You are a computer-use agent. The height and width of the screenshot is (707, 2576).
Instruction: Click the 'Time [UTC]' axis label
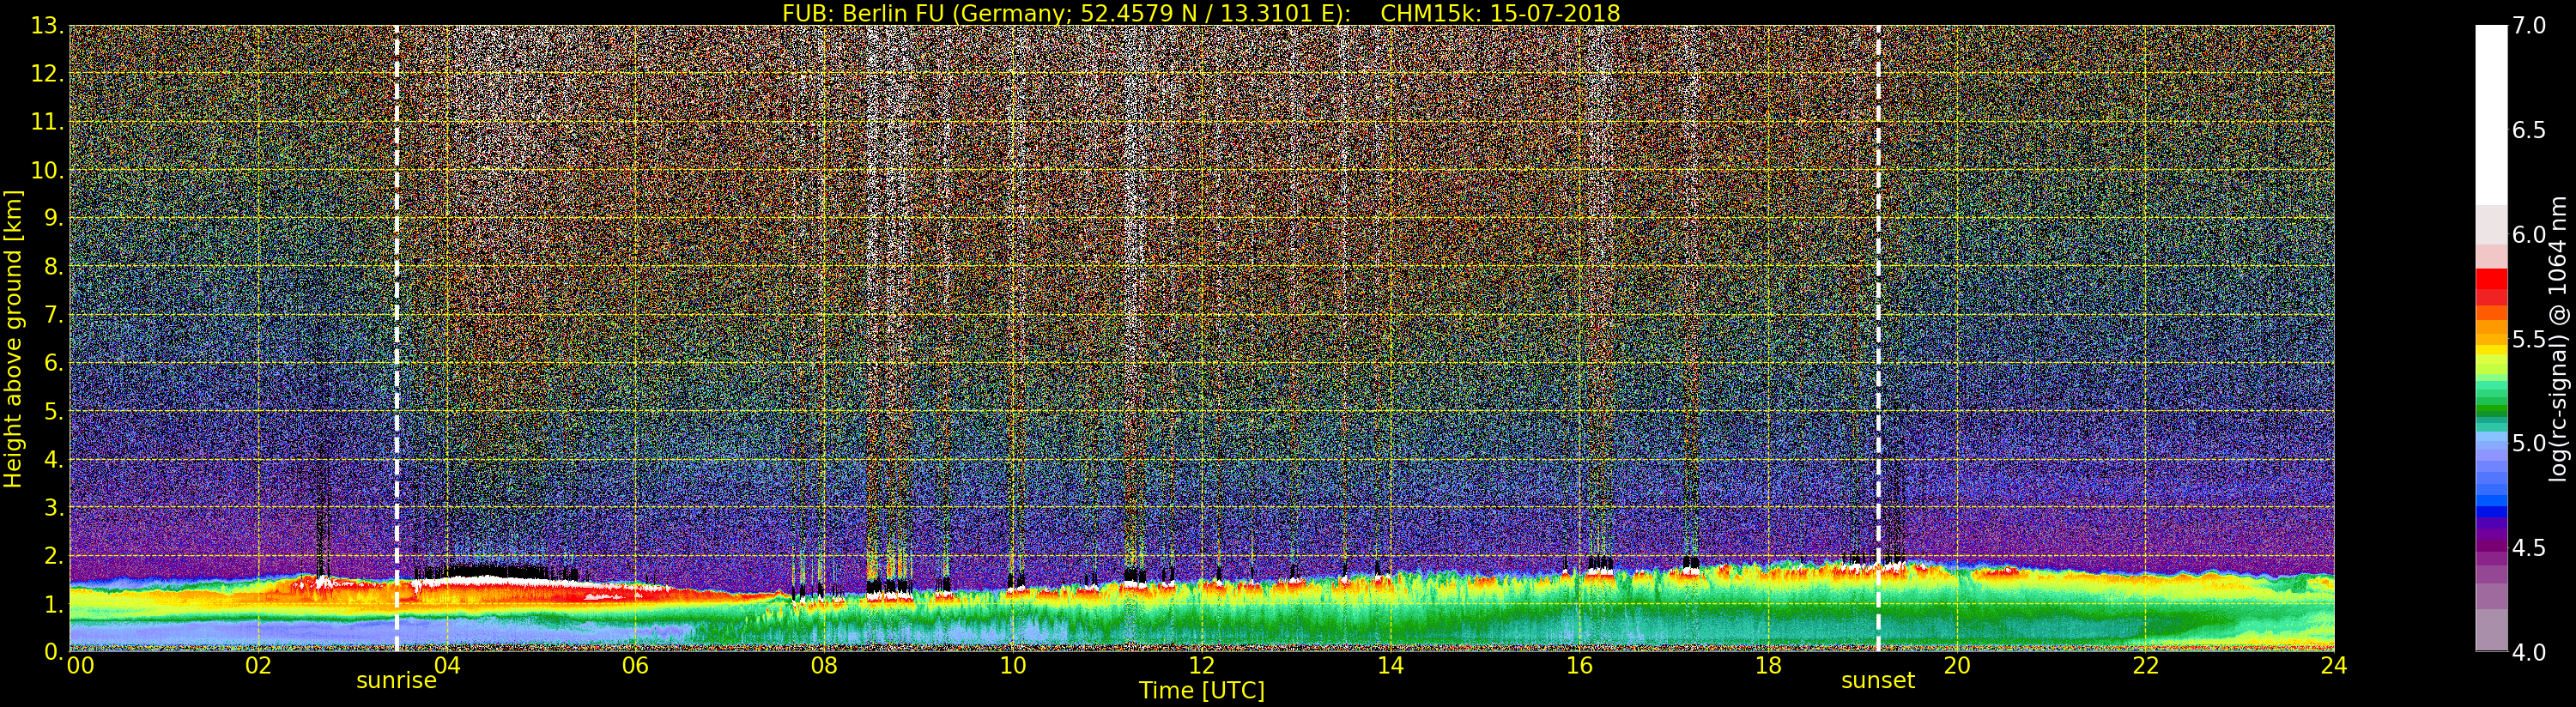pyautogui.click(x=1202, y=691)
